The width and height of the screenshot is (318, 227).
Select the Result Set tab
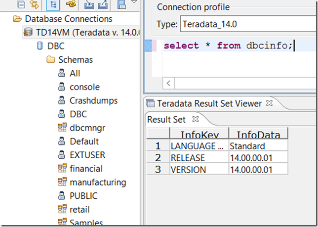pyautogui.click(x=166, y=119)
